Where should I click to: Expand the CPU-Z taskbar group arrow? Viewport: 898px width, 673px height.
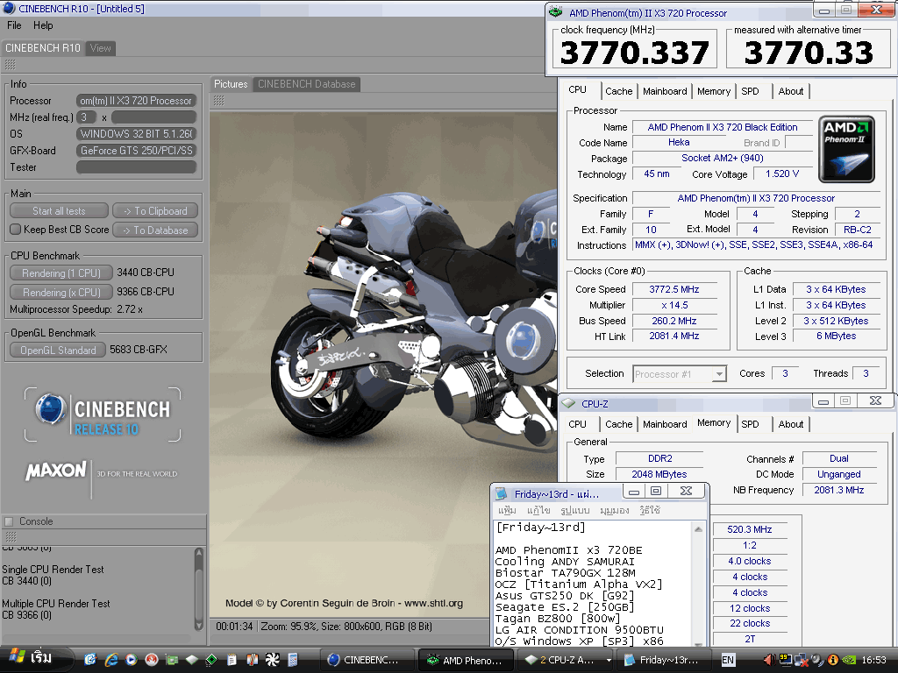pyautogui.click(x=609, y=660)
